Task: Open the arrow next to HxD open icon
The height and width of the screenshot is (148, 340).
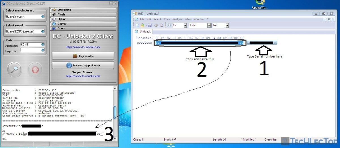Action: click(x=146, y=25)
